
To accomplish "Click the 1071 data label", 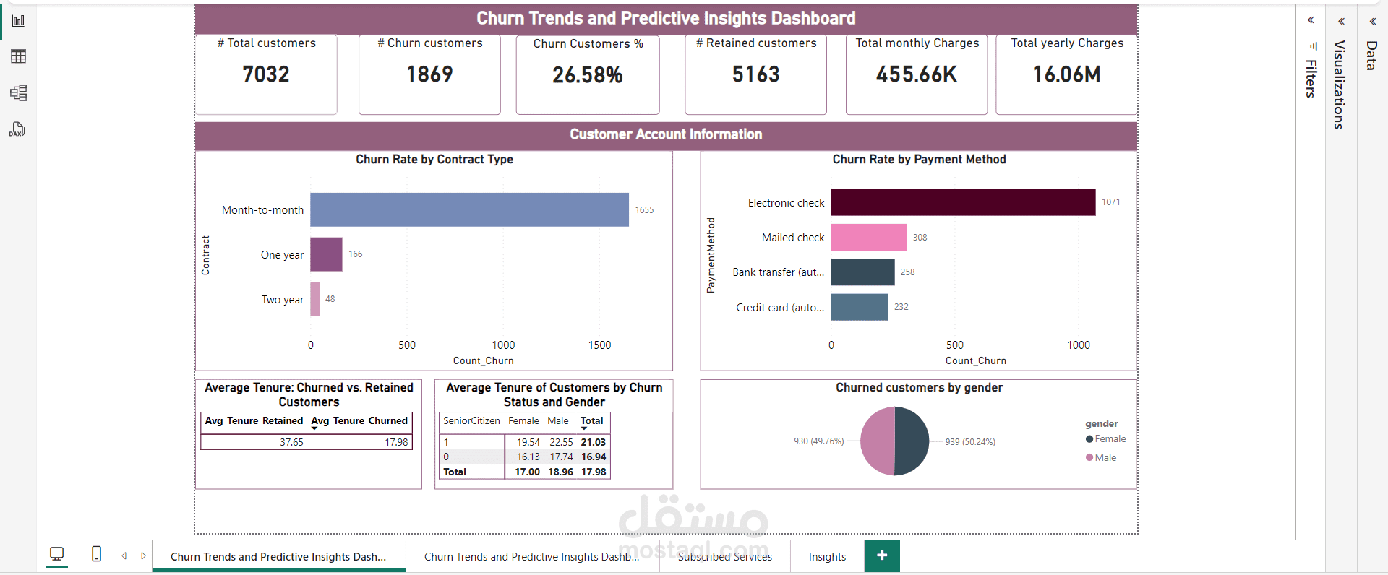I will pos(1110,202).
